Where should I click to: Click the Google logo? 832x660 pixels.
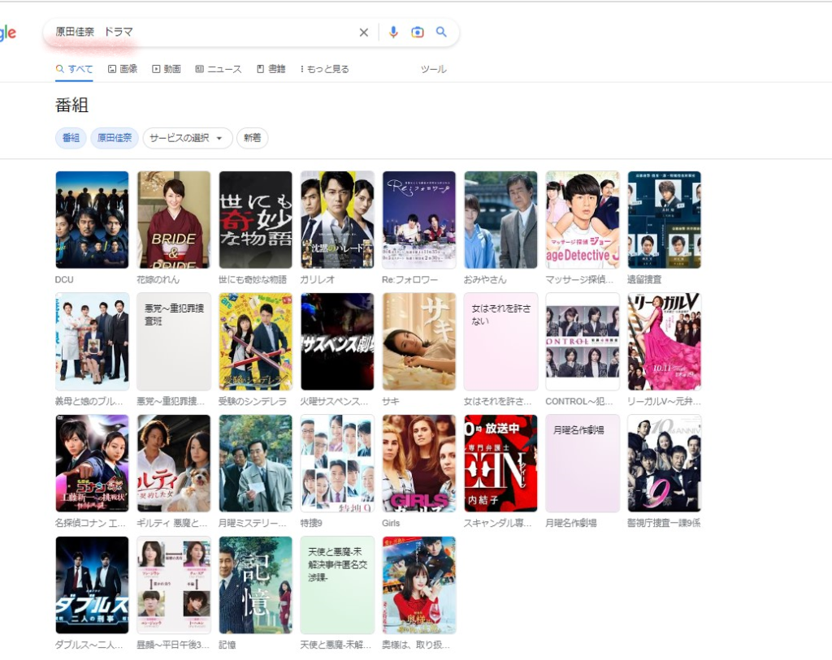click(x=8, y=32)
